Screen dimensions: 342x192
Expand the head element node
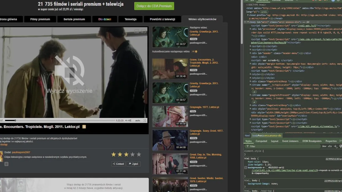248,15
